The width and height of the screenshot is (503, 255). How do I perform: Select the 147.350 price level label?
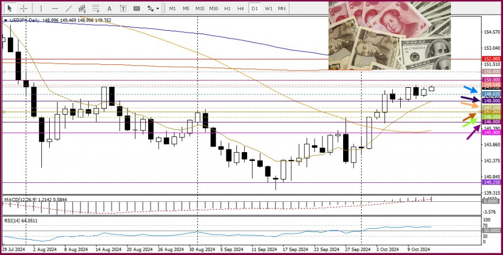(491, 107)
